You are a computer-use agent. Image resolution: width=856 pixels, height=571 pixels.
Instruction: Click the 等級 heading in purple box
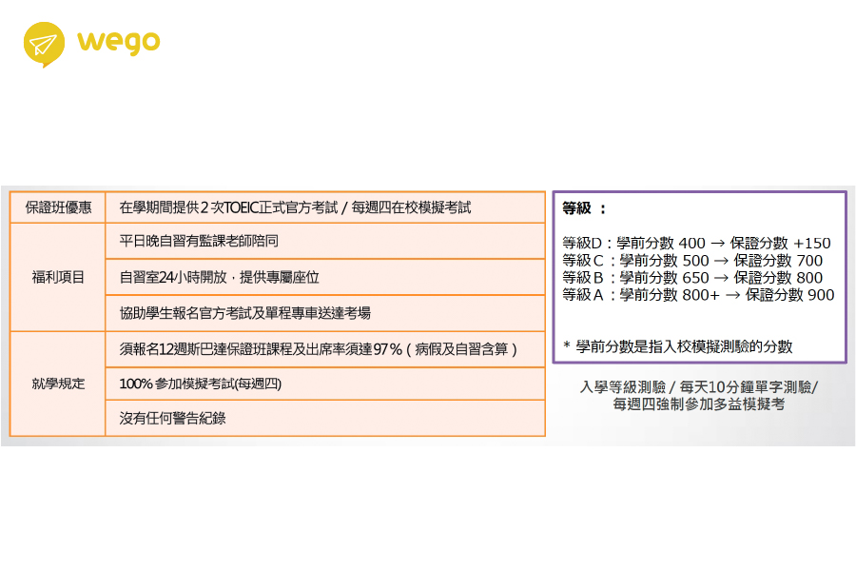[584, 207]
